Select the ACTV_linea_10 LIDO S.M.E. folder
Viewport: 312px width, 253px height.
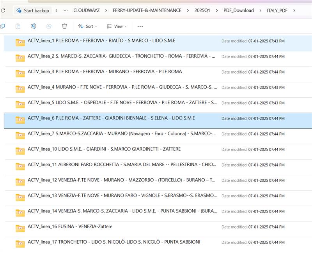(104, 149)
